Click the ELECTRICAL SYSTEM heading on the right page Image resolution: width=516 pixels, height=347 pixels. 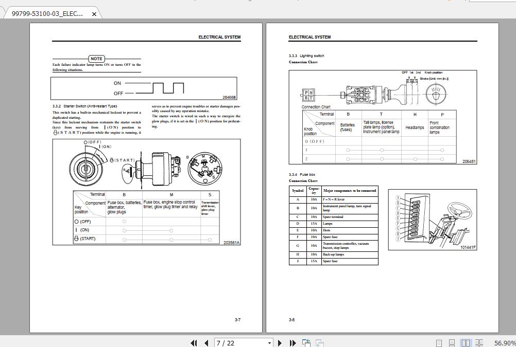tap(309, 36)
